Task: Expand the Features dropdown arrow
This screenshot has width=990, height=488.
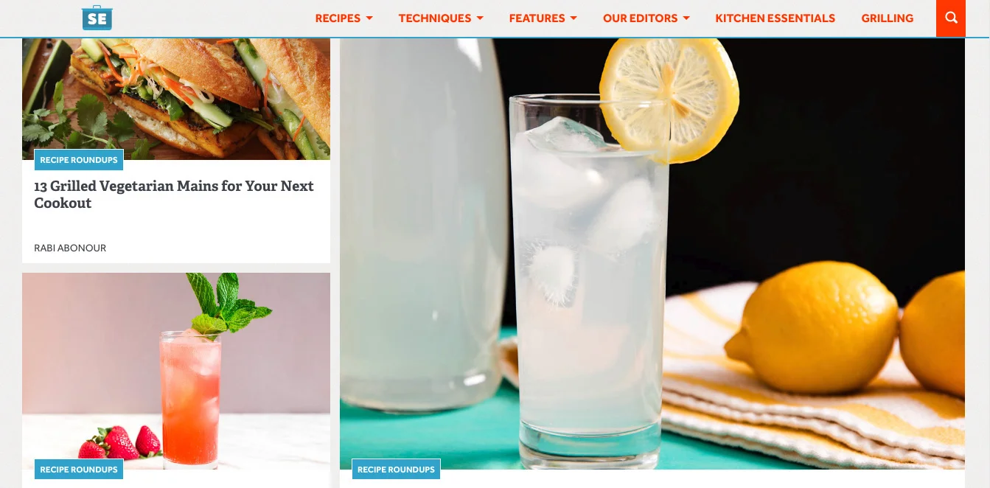Action: click(x=574, y=18)
